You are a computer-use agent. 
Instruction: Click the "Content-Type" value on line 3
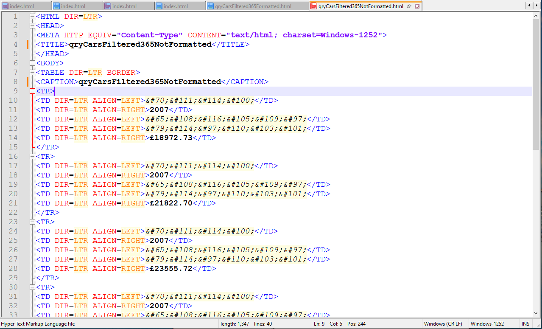pyautogui.click(x=150, y=35)
